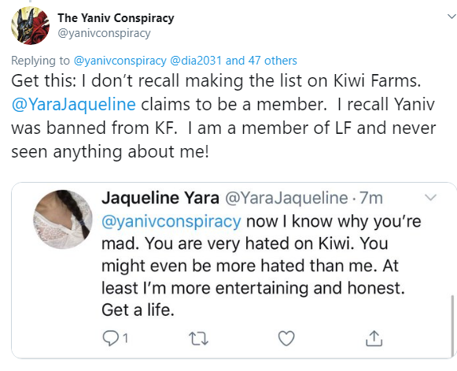
Task: Click the gray @YaraJaqueline handle in quote
Action: click(286, 198)
